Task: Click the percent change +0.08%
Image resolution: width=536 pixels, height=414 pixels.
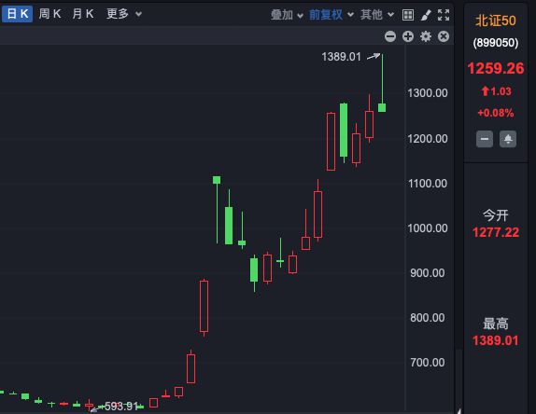Action: coord(495,113)
